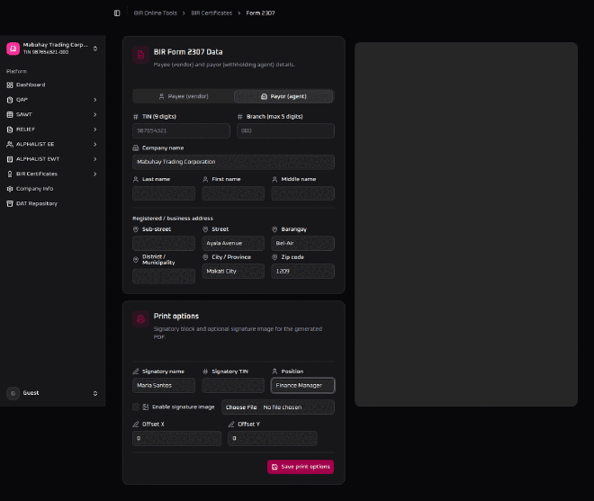Go to BIR Certificates breadcrumb
The width and height of the screenshot is (594, 501).
pyautogui.click(x=211, y=13)
